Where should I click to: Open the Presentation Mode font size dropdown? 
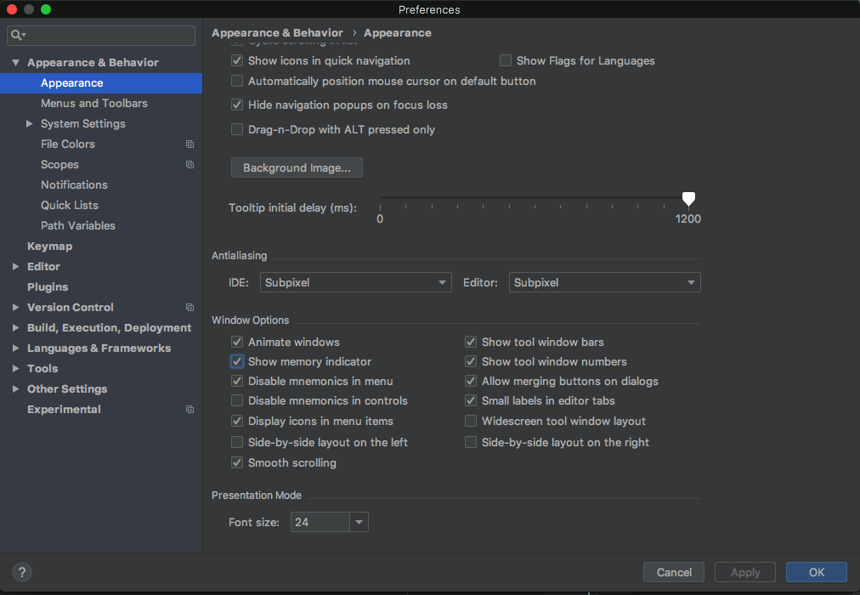pos(358,522)
